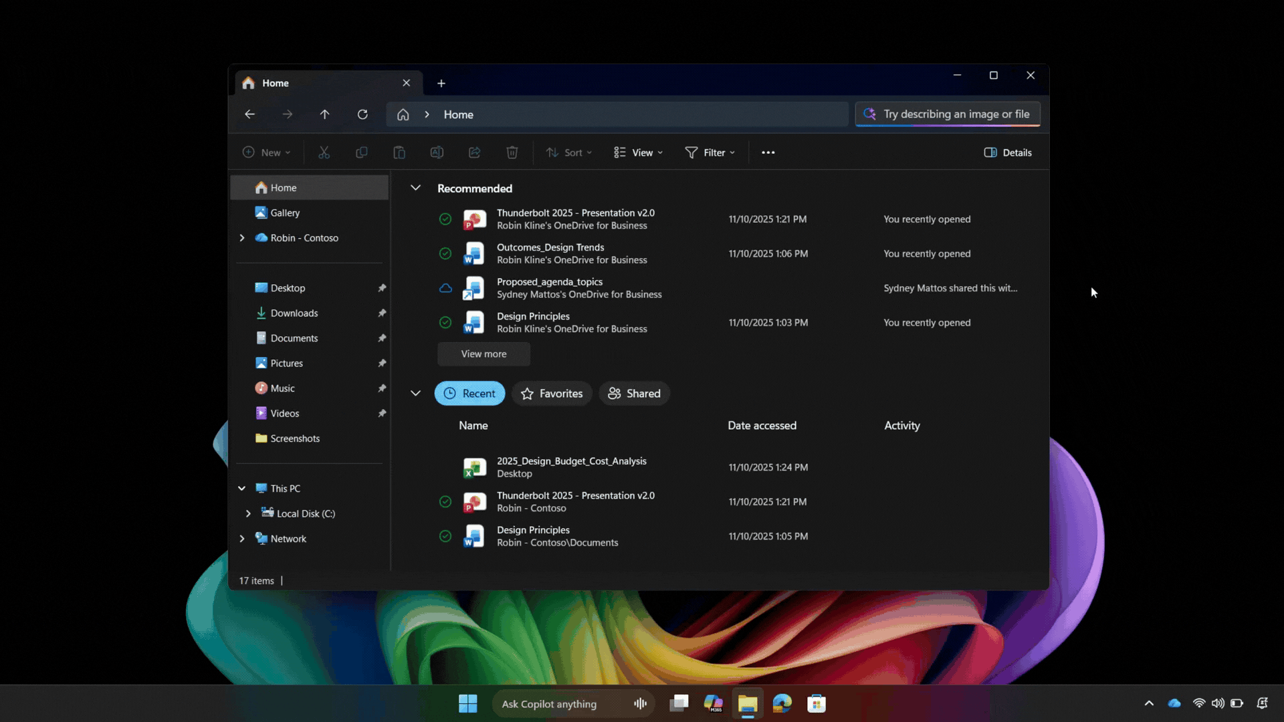Refresh the current folder view
The width and height of the screenshot is (1284, 722).
point(362,114)
